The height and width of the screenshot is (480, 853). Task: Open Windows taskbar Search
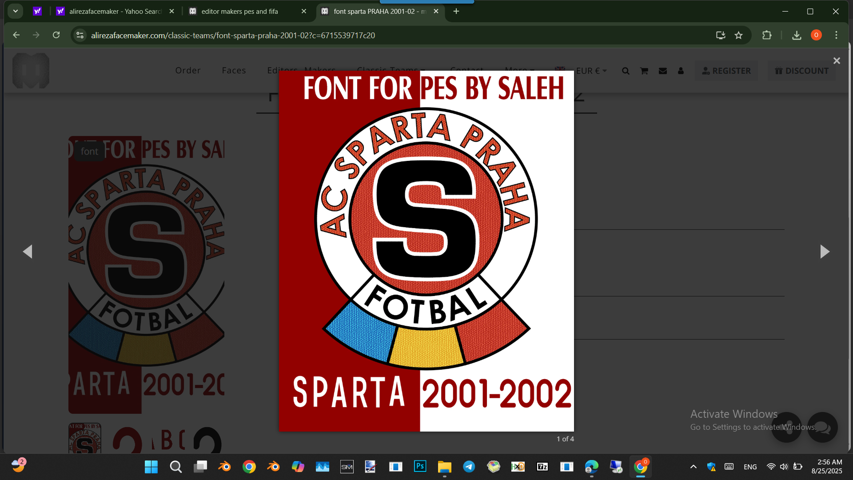click(176, 467)
